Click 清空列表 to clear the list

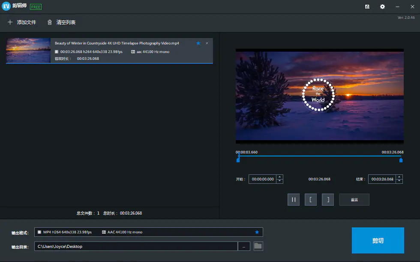click(x=61, y=22)
